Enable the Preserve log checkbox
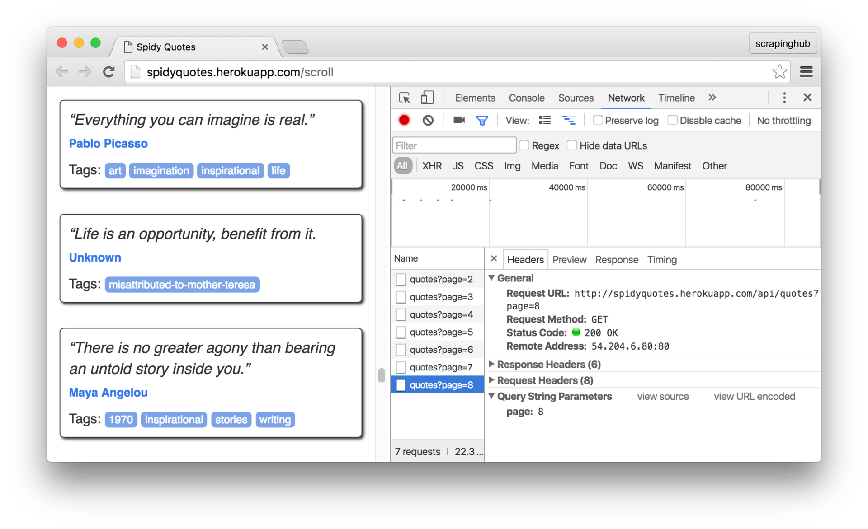868x529 pixels. (598, 120)
